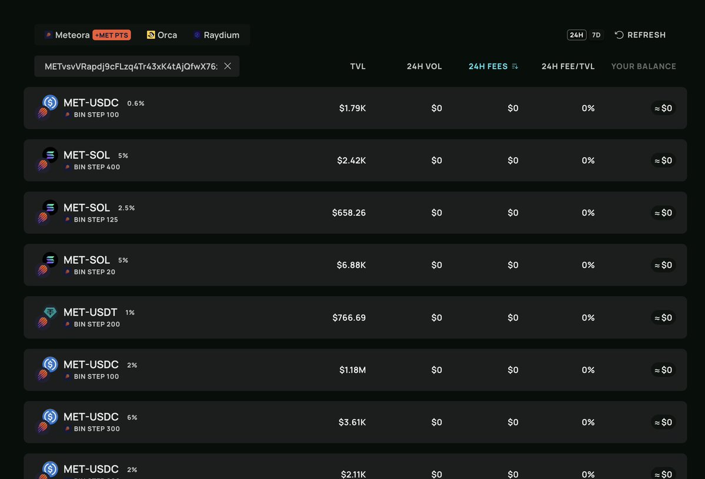The height and width of the screenshot is (479, 705).
Task: Sort by TVL column header
Action: [358, 66]
